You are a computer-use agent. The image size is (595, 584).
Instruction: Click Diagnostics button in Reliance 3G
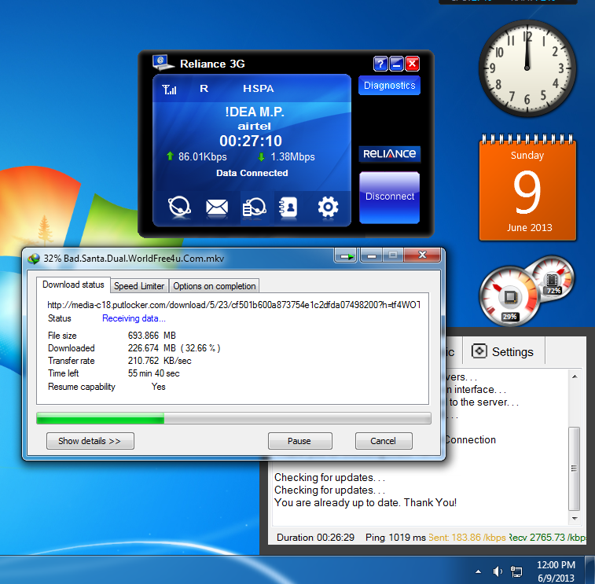389,86
